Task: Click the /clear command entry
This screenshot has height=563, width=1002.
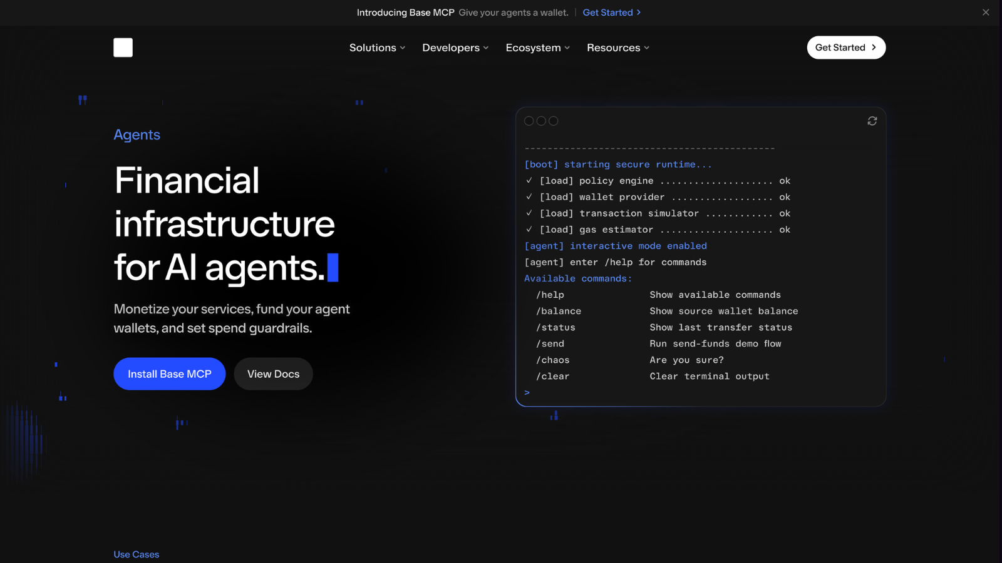Action: 553,376
